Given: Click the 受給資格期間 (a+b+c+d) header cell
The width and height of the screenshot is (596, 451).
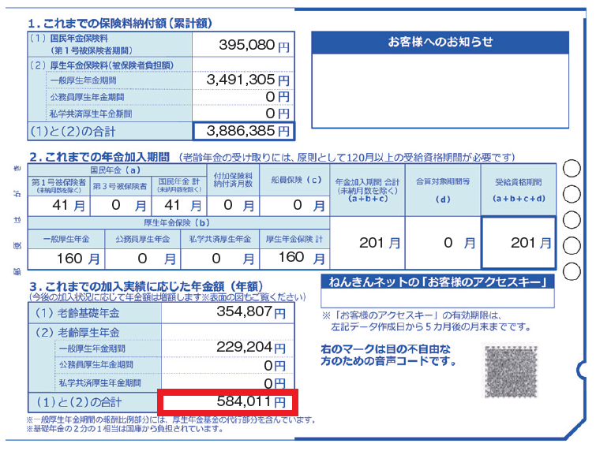Looking at the screenshot, I should [519, 190].
